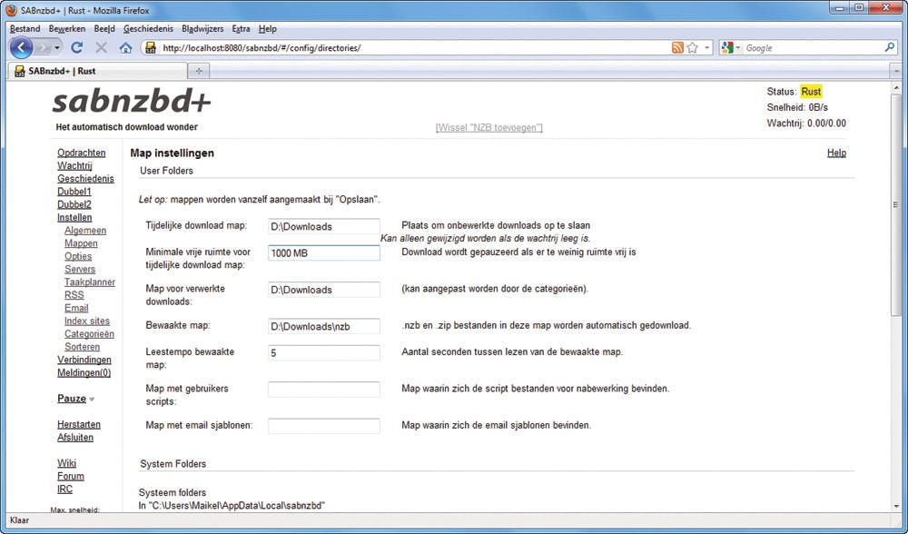Click the site favicon in the address bar
Screen dimensions: 908x534
pos(151,48)
